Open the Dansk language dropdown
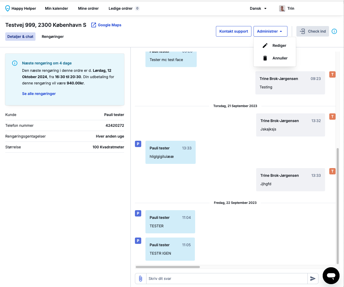This screenshot has height=287, width=344. [x=258, y=8]
